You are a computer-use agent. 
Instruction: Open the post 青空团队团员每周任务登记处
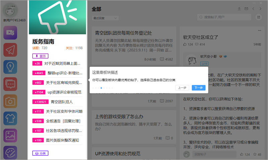pos(123,33)
